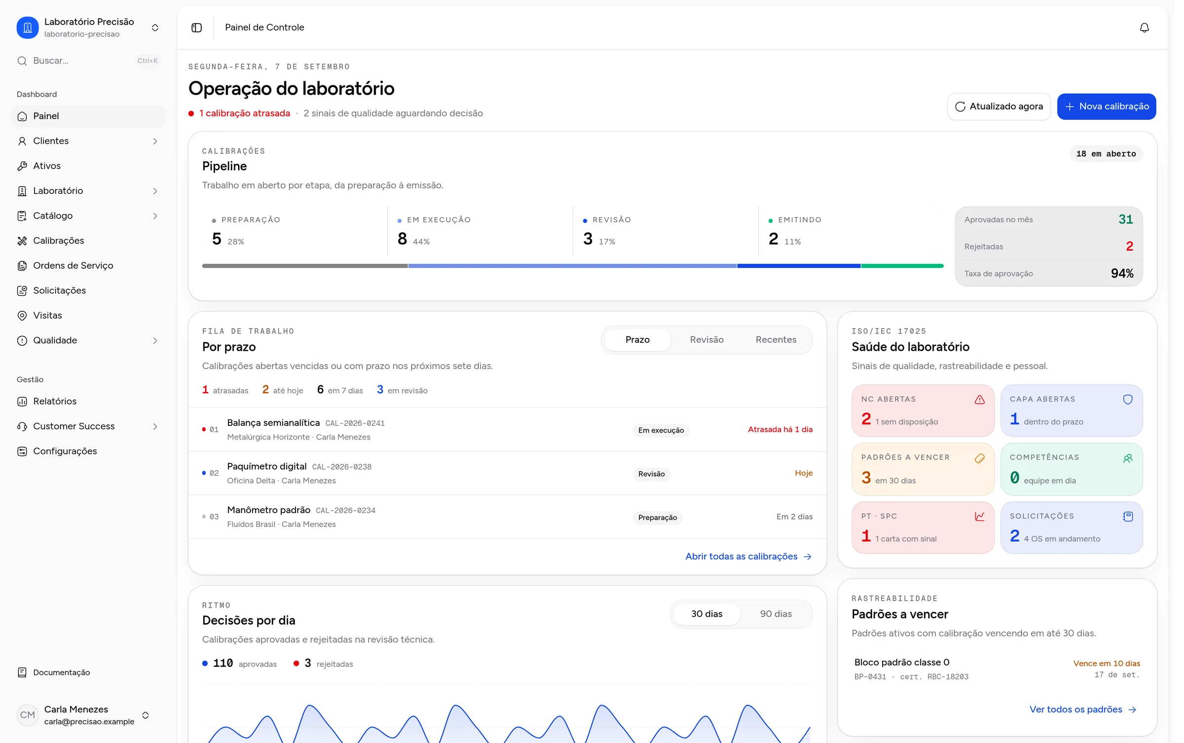Switch to the Prazo tab
This screenshot has width=1184, height=743.
pos(637,340)
